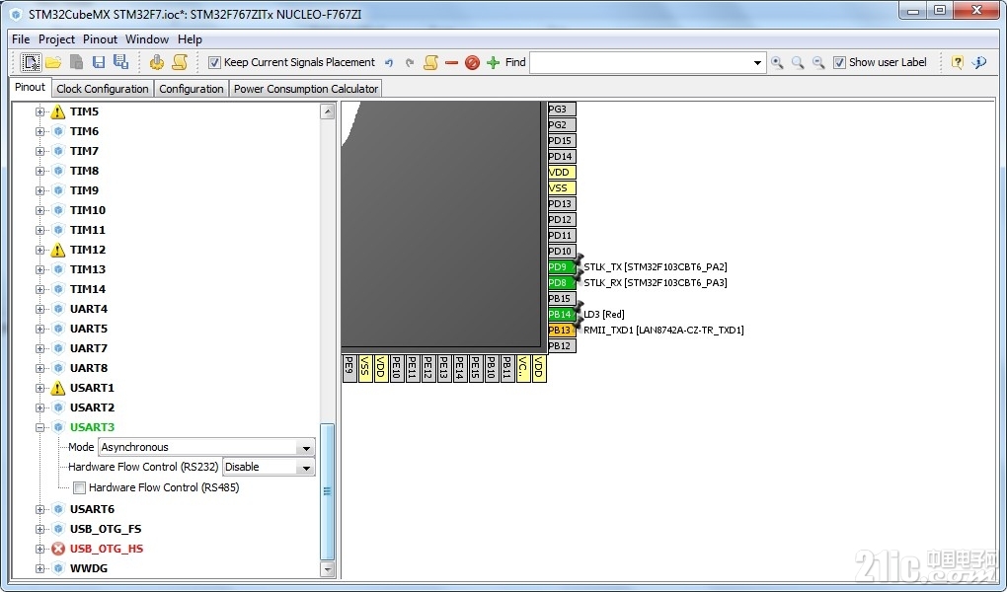
Task: Open Hardware Flow Control (RS232) dropdown
Action: click(306, 468)
